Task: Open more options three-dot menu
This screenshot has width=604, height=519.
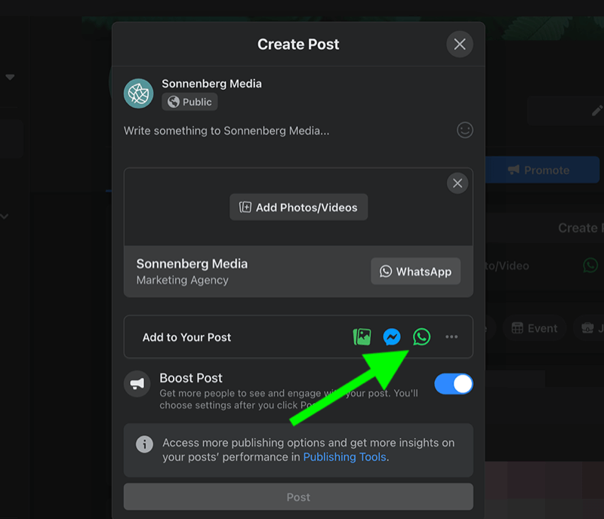Action: coord(451,337)
